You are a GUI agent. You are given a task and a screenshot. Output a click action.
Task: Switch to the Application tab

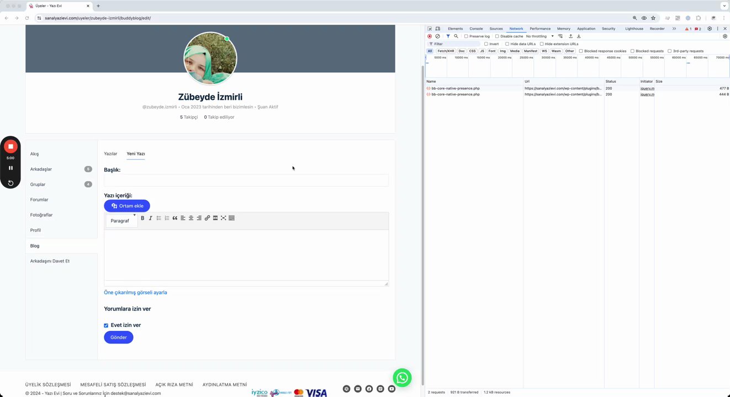[x=586, y=29]
